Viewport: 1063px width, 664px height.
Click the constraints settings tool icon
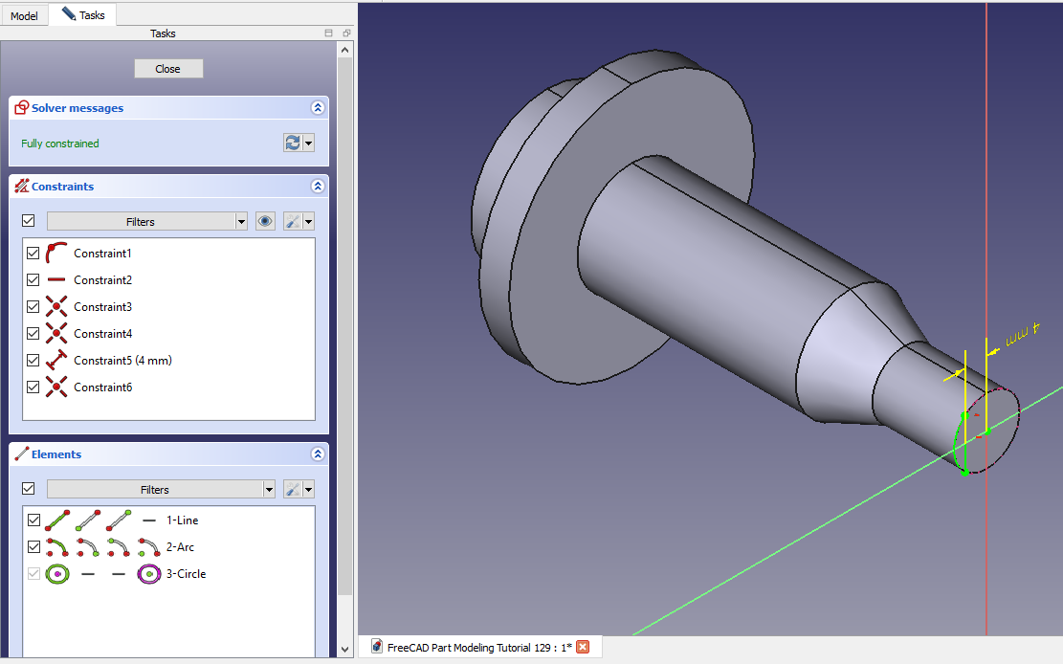coord(294,221)
